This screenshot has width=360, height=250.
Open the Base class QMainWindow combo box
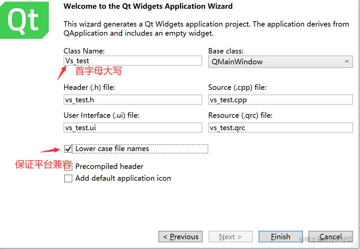280,62
